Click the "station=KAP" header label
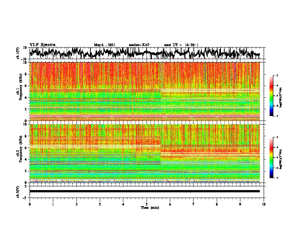 point(139,45)
